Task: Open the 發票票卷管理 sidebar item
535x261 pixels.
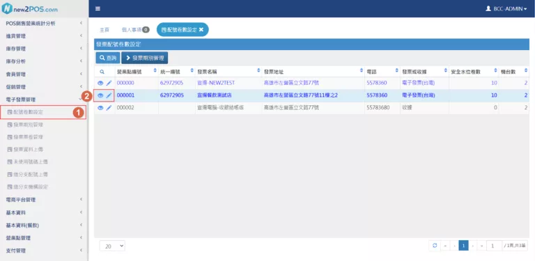Action: 26,137
